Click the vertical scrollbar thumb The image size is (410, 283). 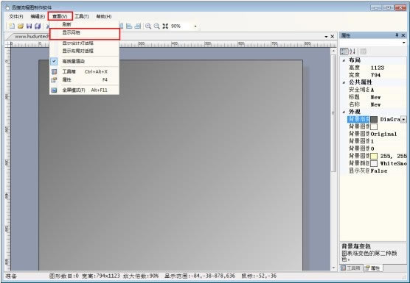coord(333,113)
